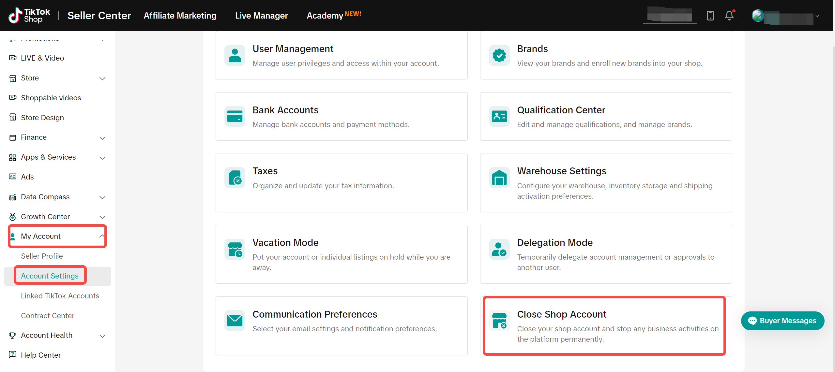The image size is (835, 372).
Task: Open the Close Shop Account card
Action: click(x=604, y=326)
